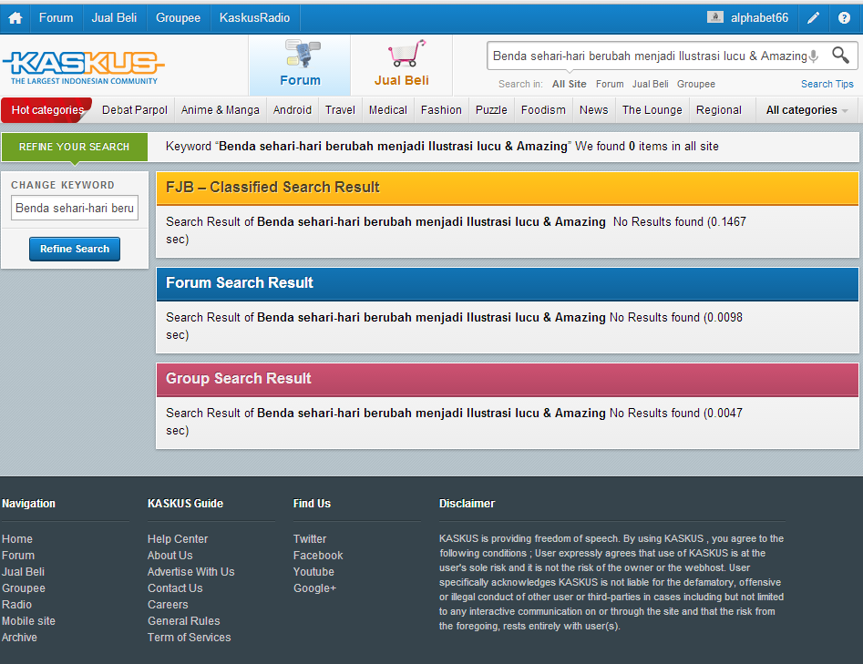This screenshot has width=863, height=664.
Task: Select the Jual Beli shopping cart tab
Action: click(402, 65)
